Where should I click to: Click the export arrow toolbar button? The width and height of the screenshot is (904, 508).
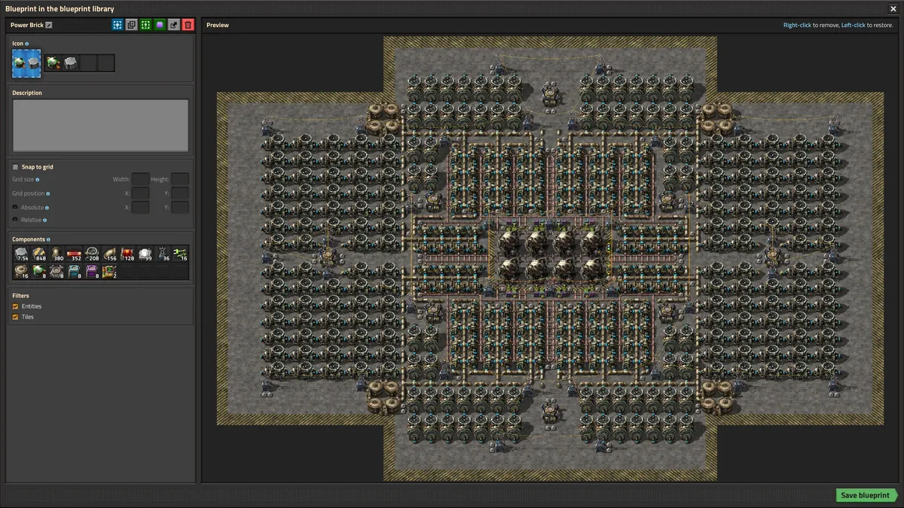[x=174, y=25]
